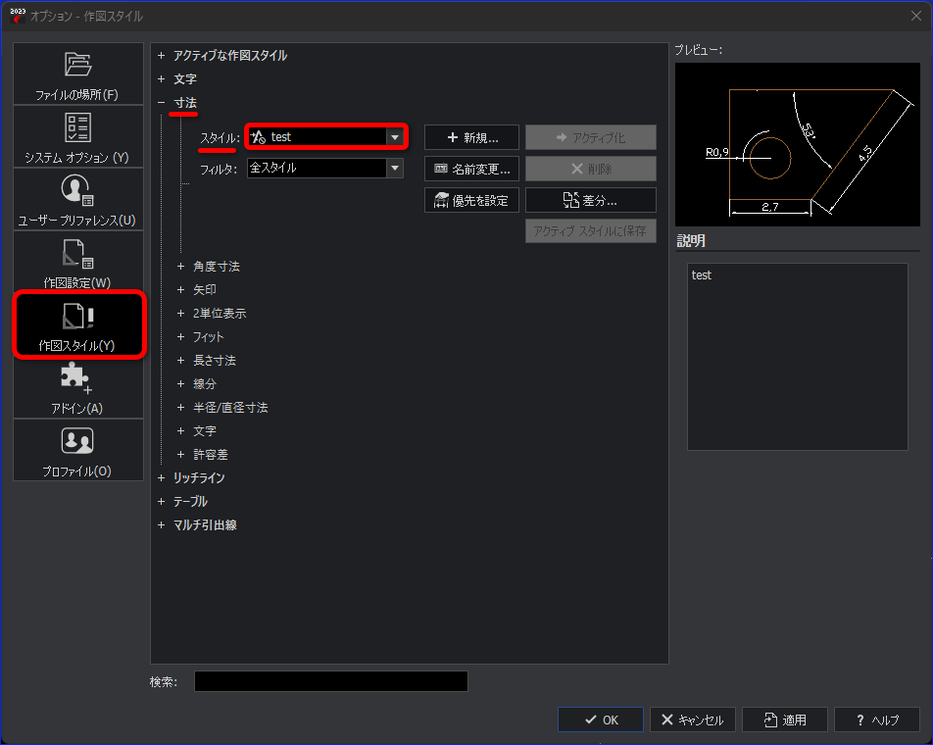Image resolution: width=933 pixels, height=745 pixels.
Task: Close the オプション dialog window
Action: pyautogui.click(x=916, y=16)
